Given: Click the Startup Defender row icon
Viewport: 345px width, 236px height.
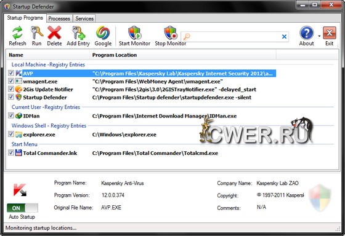Looking at the screenshot, I should pos(18,97).
